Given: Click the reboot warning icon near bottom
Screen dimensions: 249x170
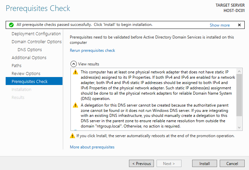Looking at the screenshot, I should click(x=72, y=136).
